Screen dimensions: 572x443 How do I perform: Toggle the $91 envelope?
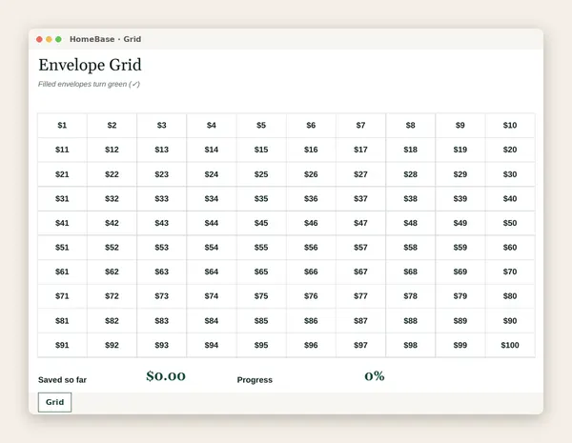pyautogui.click(x=62, y=345)
